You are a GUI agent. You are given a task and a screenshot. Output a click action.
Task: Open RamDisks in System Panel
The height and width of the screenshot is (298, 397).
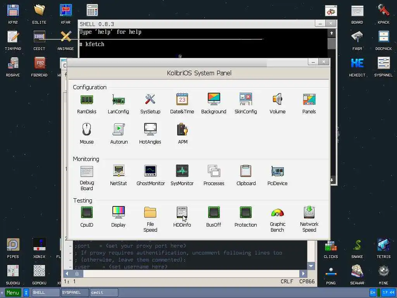click(x=86, y=104)
